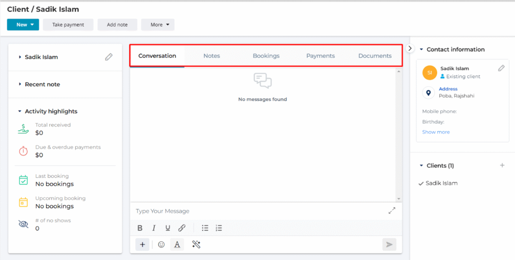Screen dimensions: 515x260
Task: Switch to the Documents tab
Action: coord(375,56)
